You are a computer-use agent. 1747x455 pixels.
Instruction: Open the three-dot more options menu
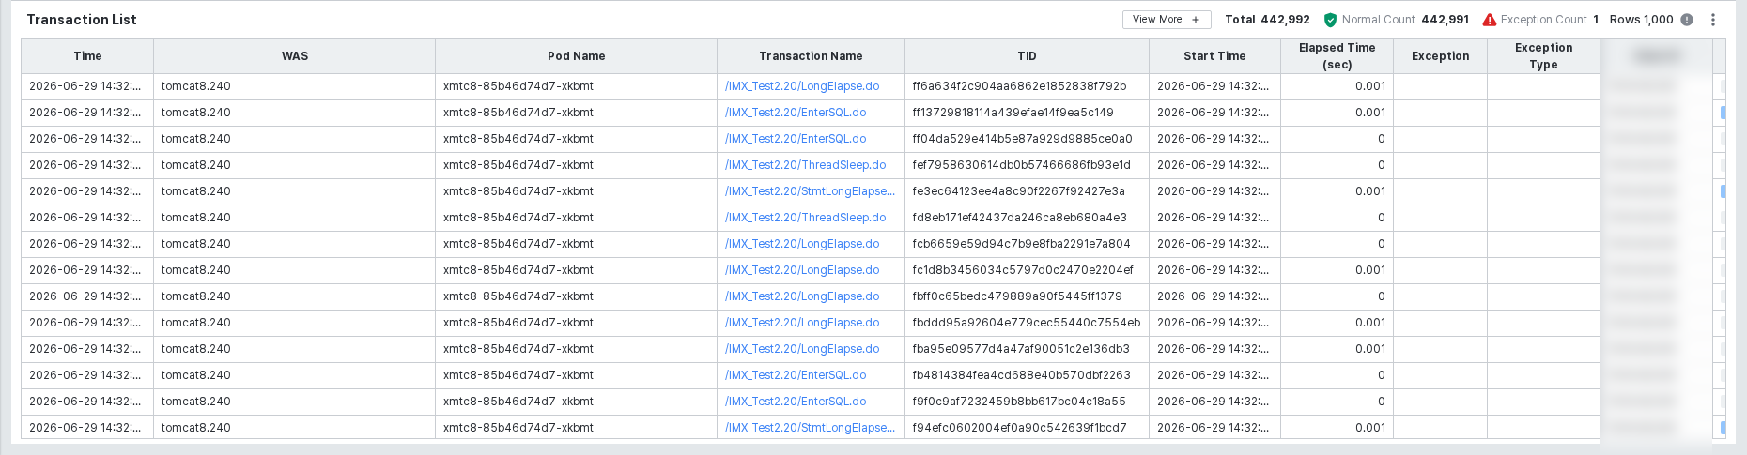(1713, 20)
